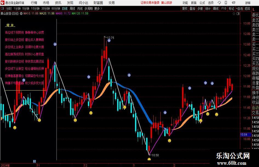Image resolution: width=259 pixels, height=167 pixels.
Task: Click the MA10: 11.86 indicator value
Action: coord(31,13)
